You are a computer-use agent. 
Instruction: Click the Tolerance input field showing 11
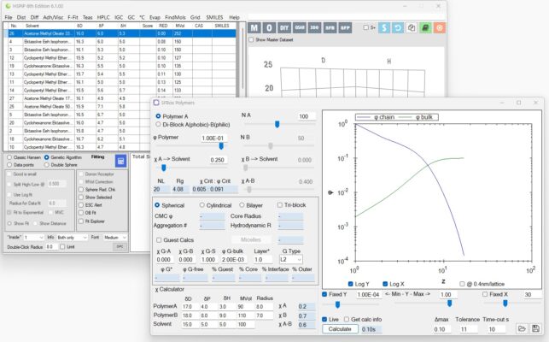pos(467,329)
